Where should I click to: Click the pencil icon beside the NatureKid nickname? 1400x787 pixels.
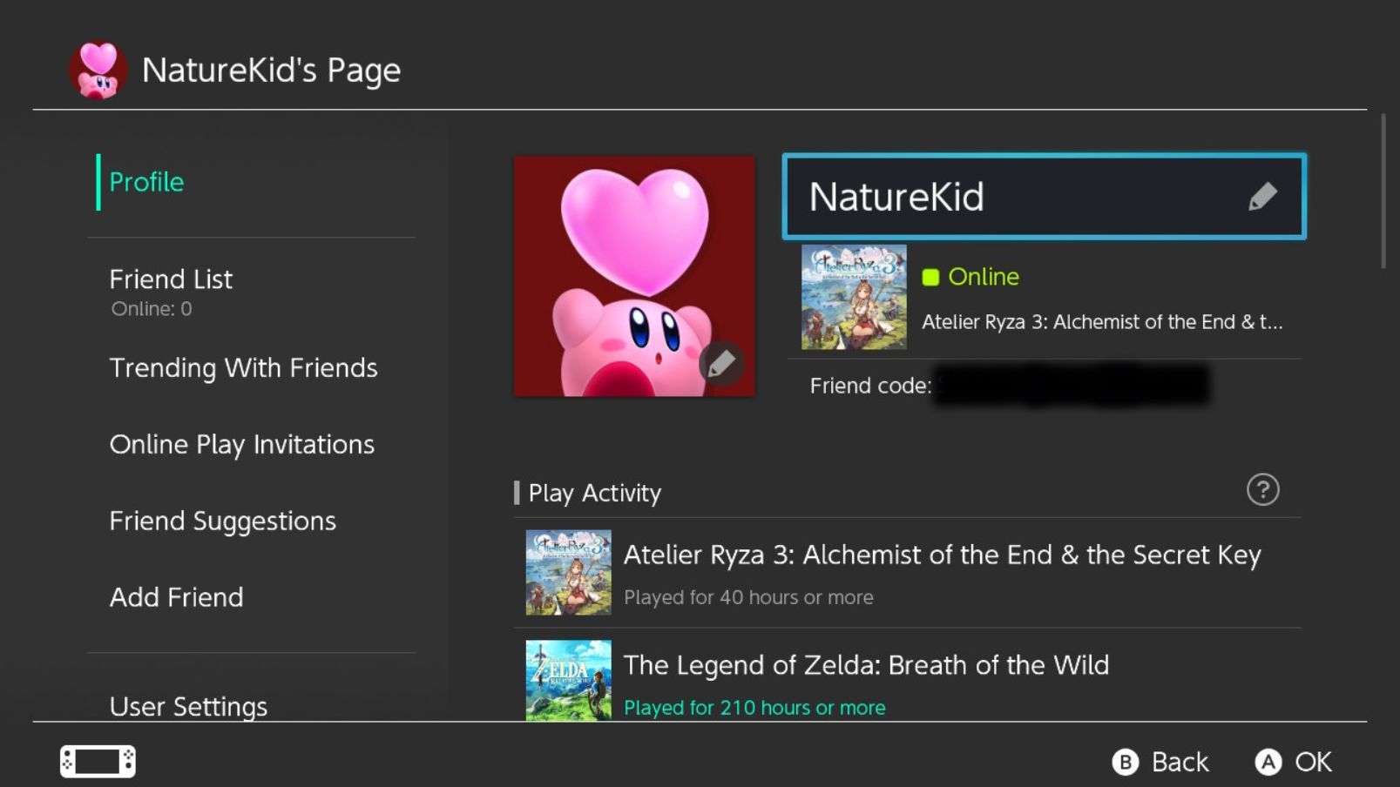(x=1262, y=197)
